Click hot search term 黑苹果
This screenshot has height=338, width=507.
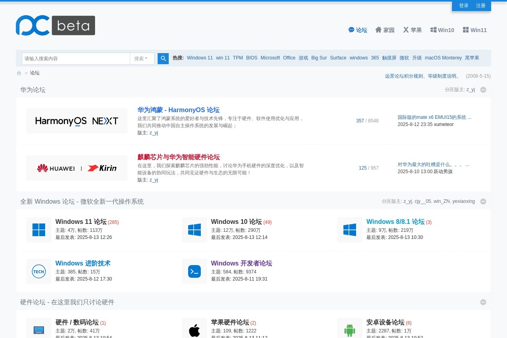tap(472, 58)
